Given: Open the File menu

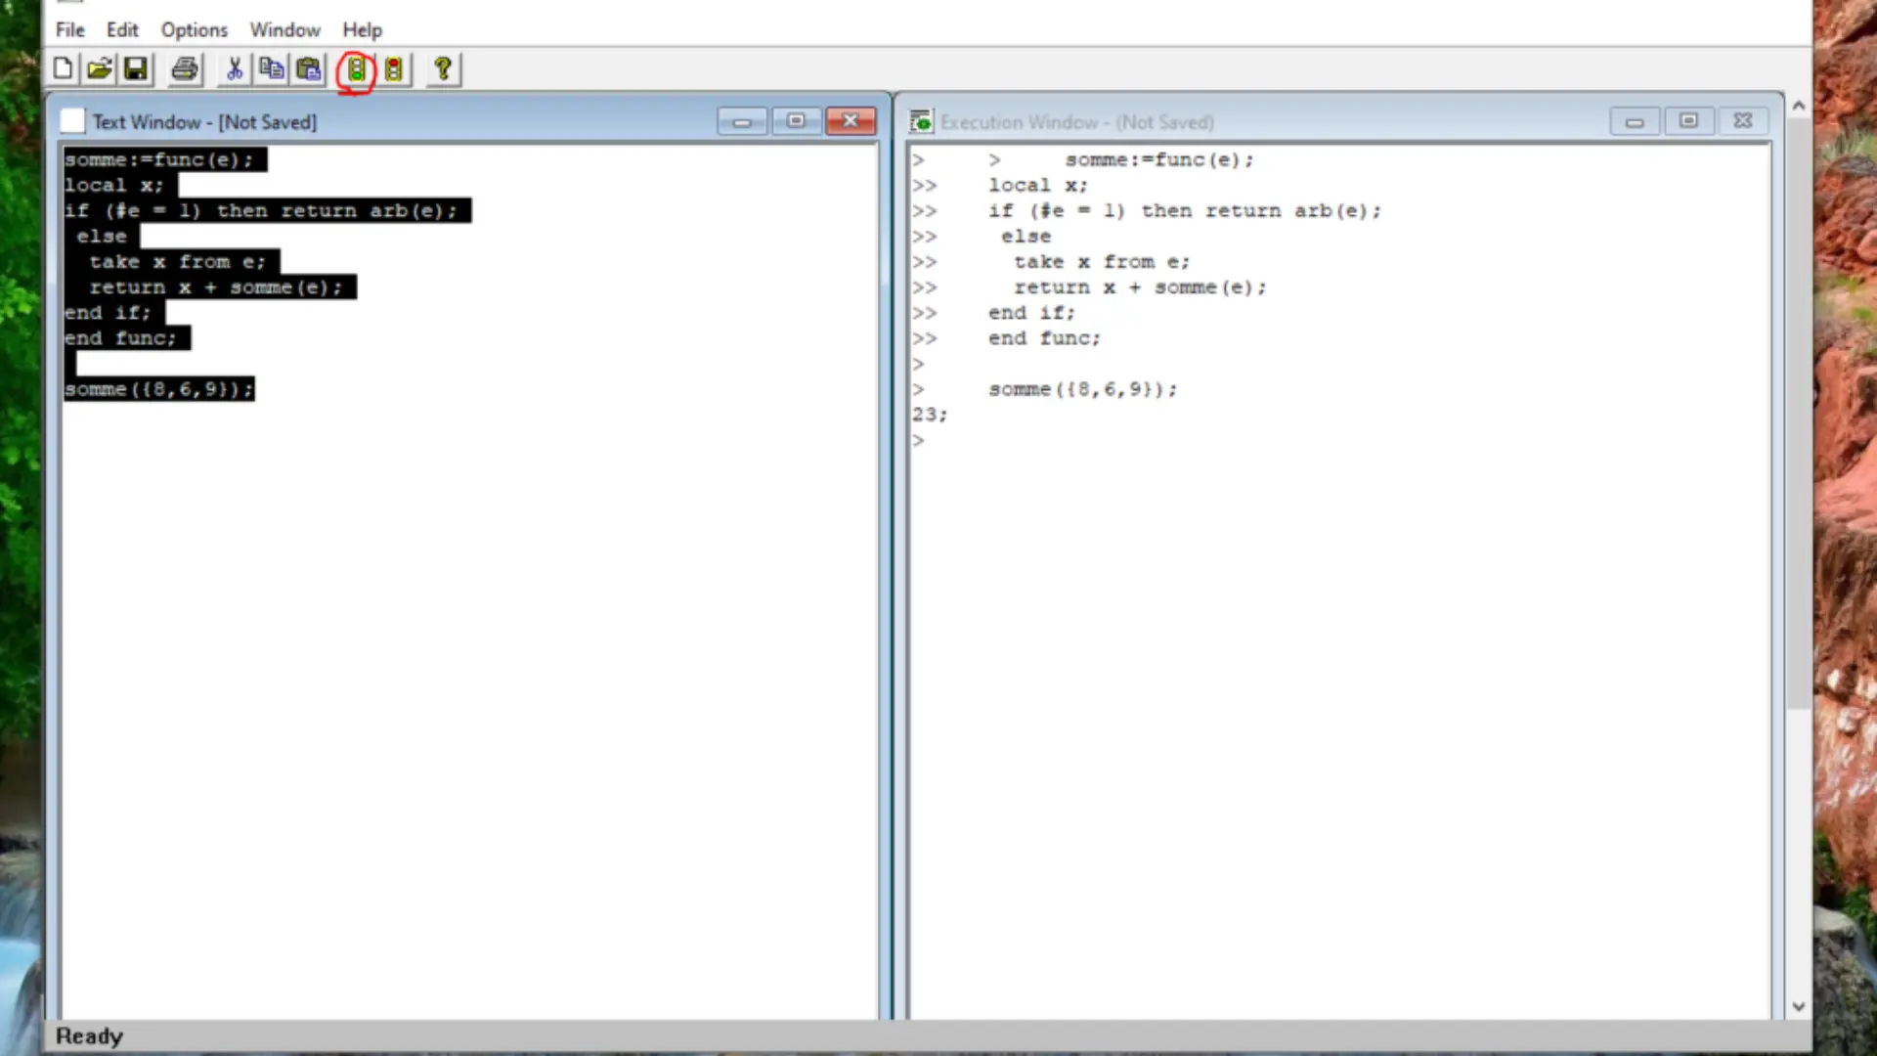Looking at the screenshot, I should click(x=68, y=28).
